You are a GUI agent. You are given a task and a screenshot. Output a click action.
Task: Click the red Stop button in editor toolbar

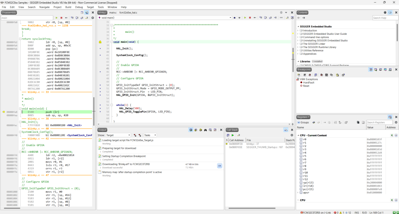click(x=250, y=18)
